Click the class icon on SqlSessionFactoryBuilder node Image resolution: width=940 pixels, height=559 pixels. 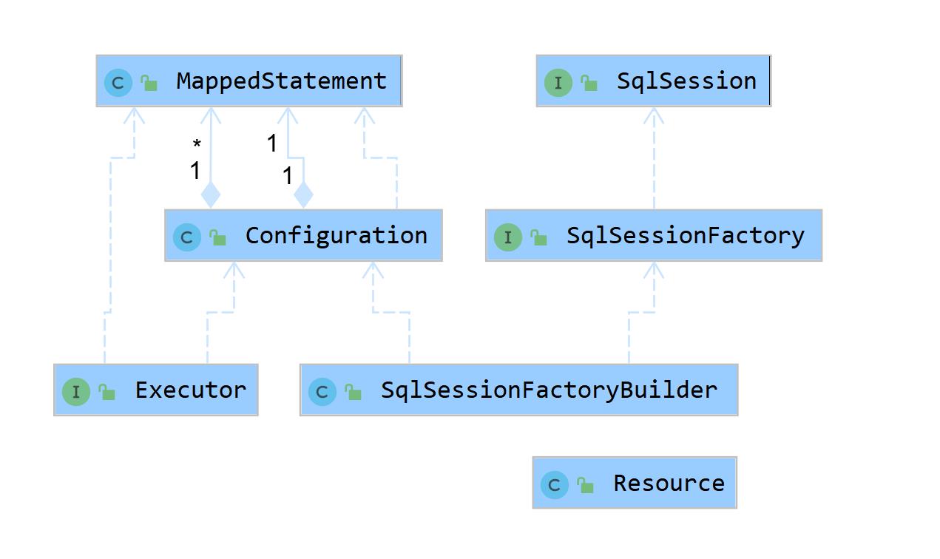pyautogui.click(x=322, y=391)
